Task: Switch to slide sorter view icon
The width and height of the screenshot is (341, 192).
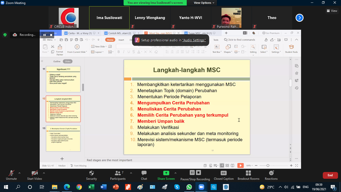Action: (x=227, y=165)
